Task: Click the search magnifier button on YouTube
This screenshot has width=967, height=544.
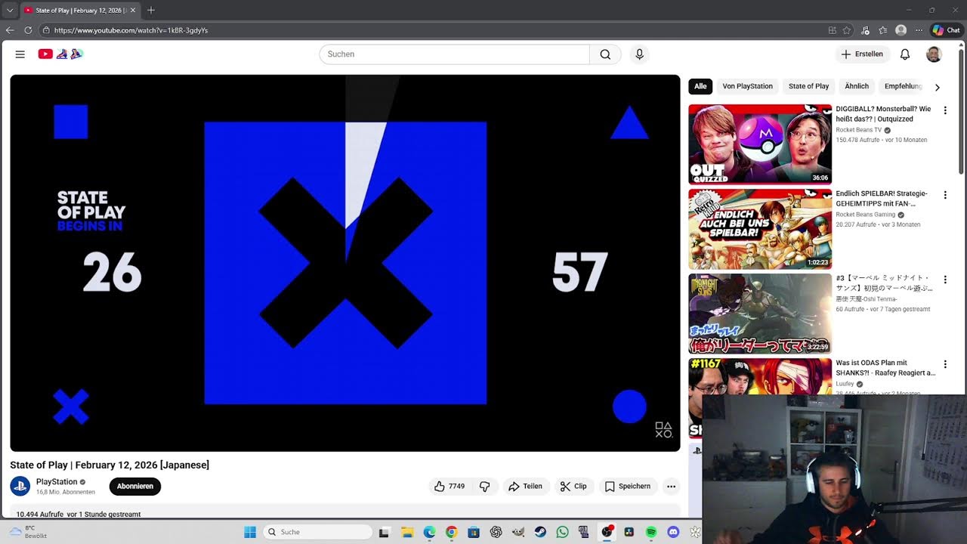Action: [x=605, y=54]
